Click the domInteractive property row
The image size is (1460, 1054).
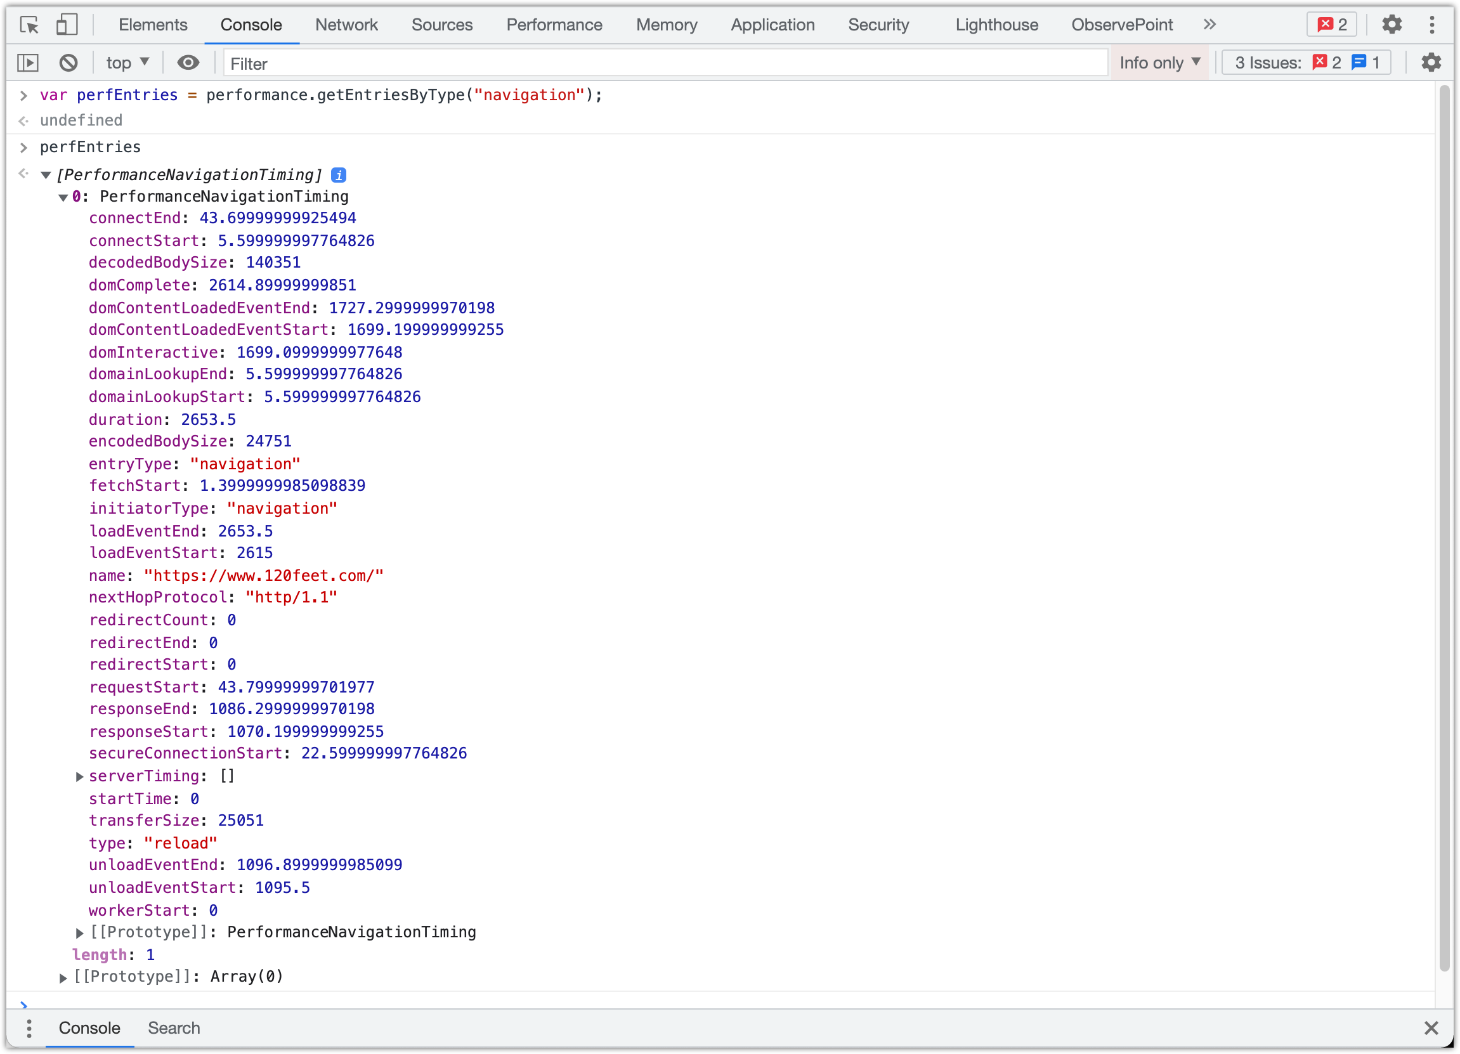click(246, 353)
